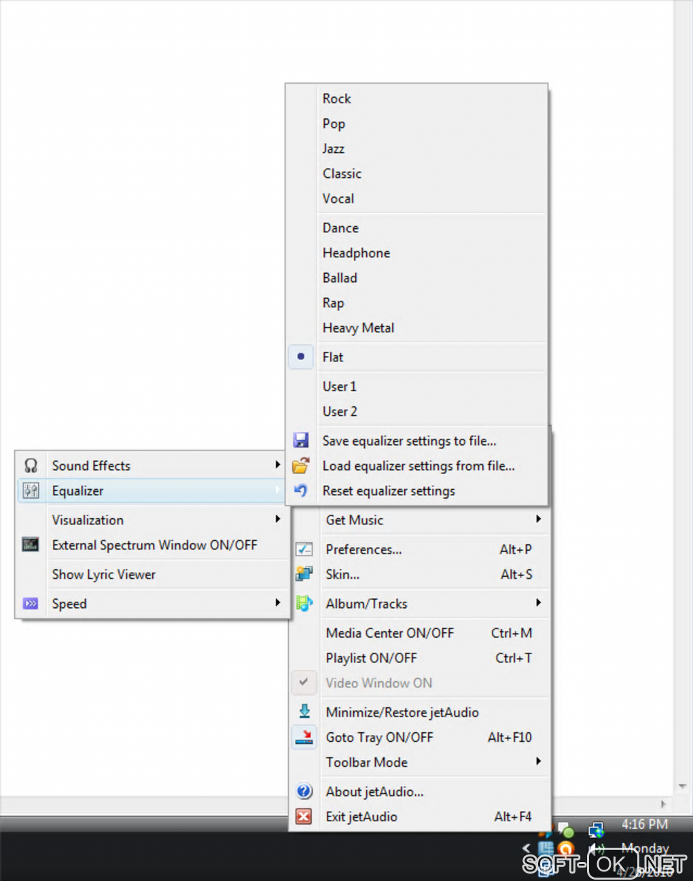Viewport: 693px width, 881px height.
Task: Show hidden tray icons with left chevron
Action: click(526, 848)
